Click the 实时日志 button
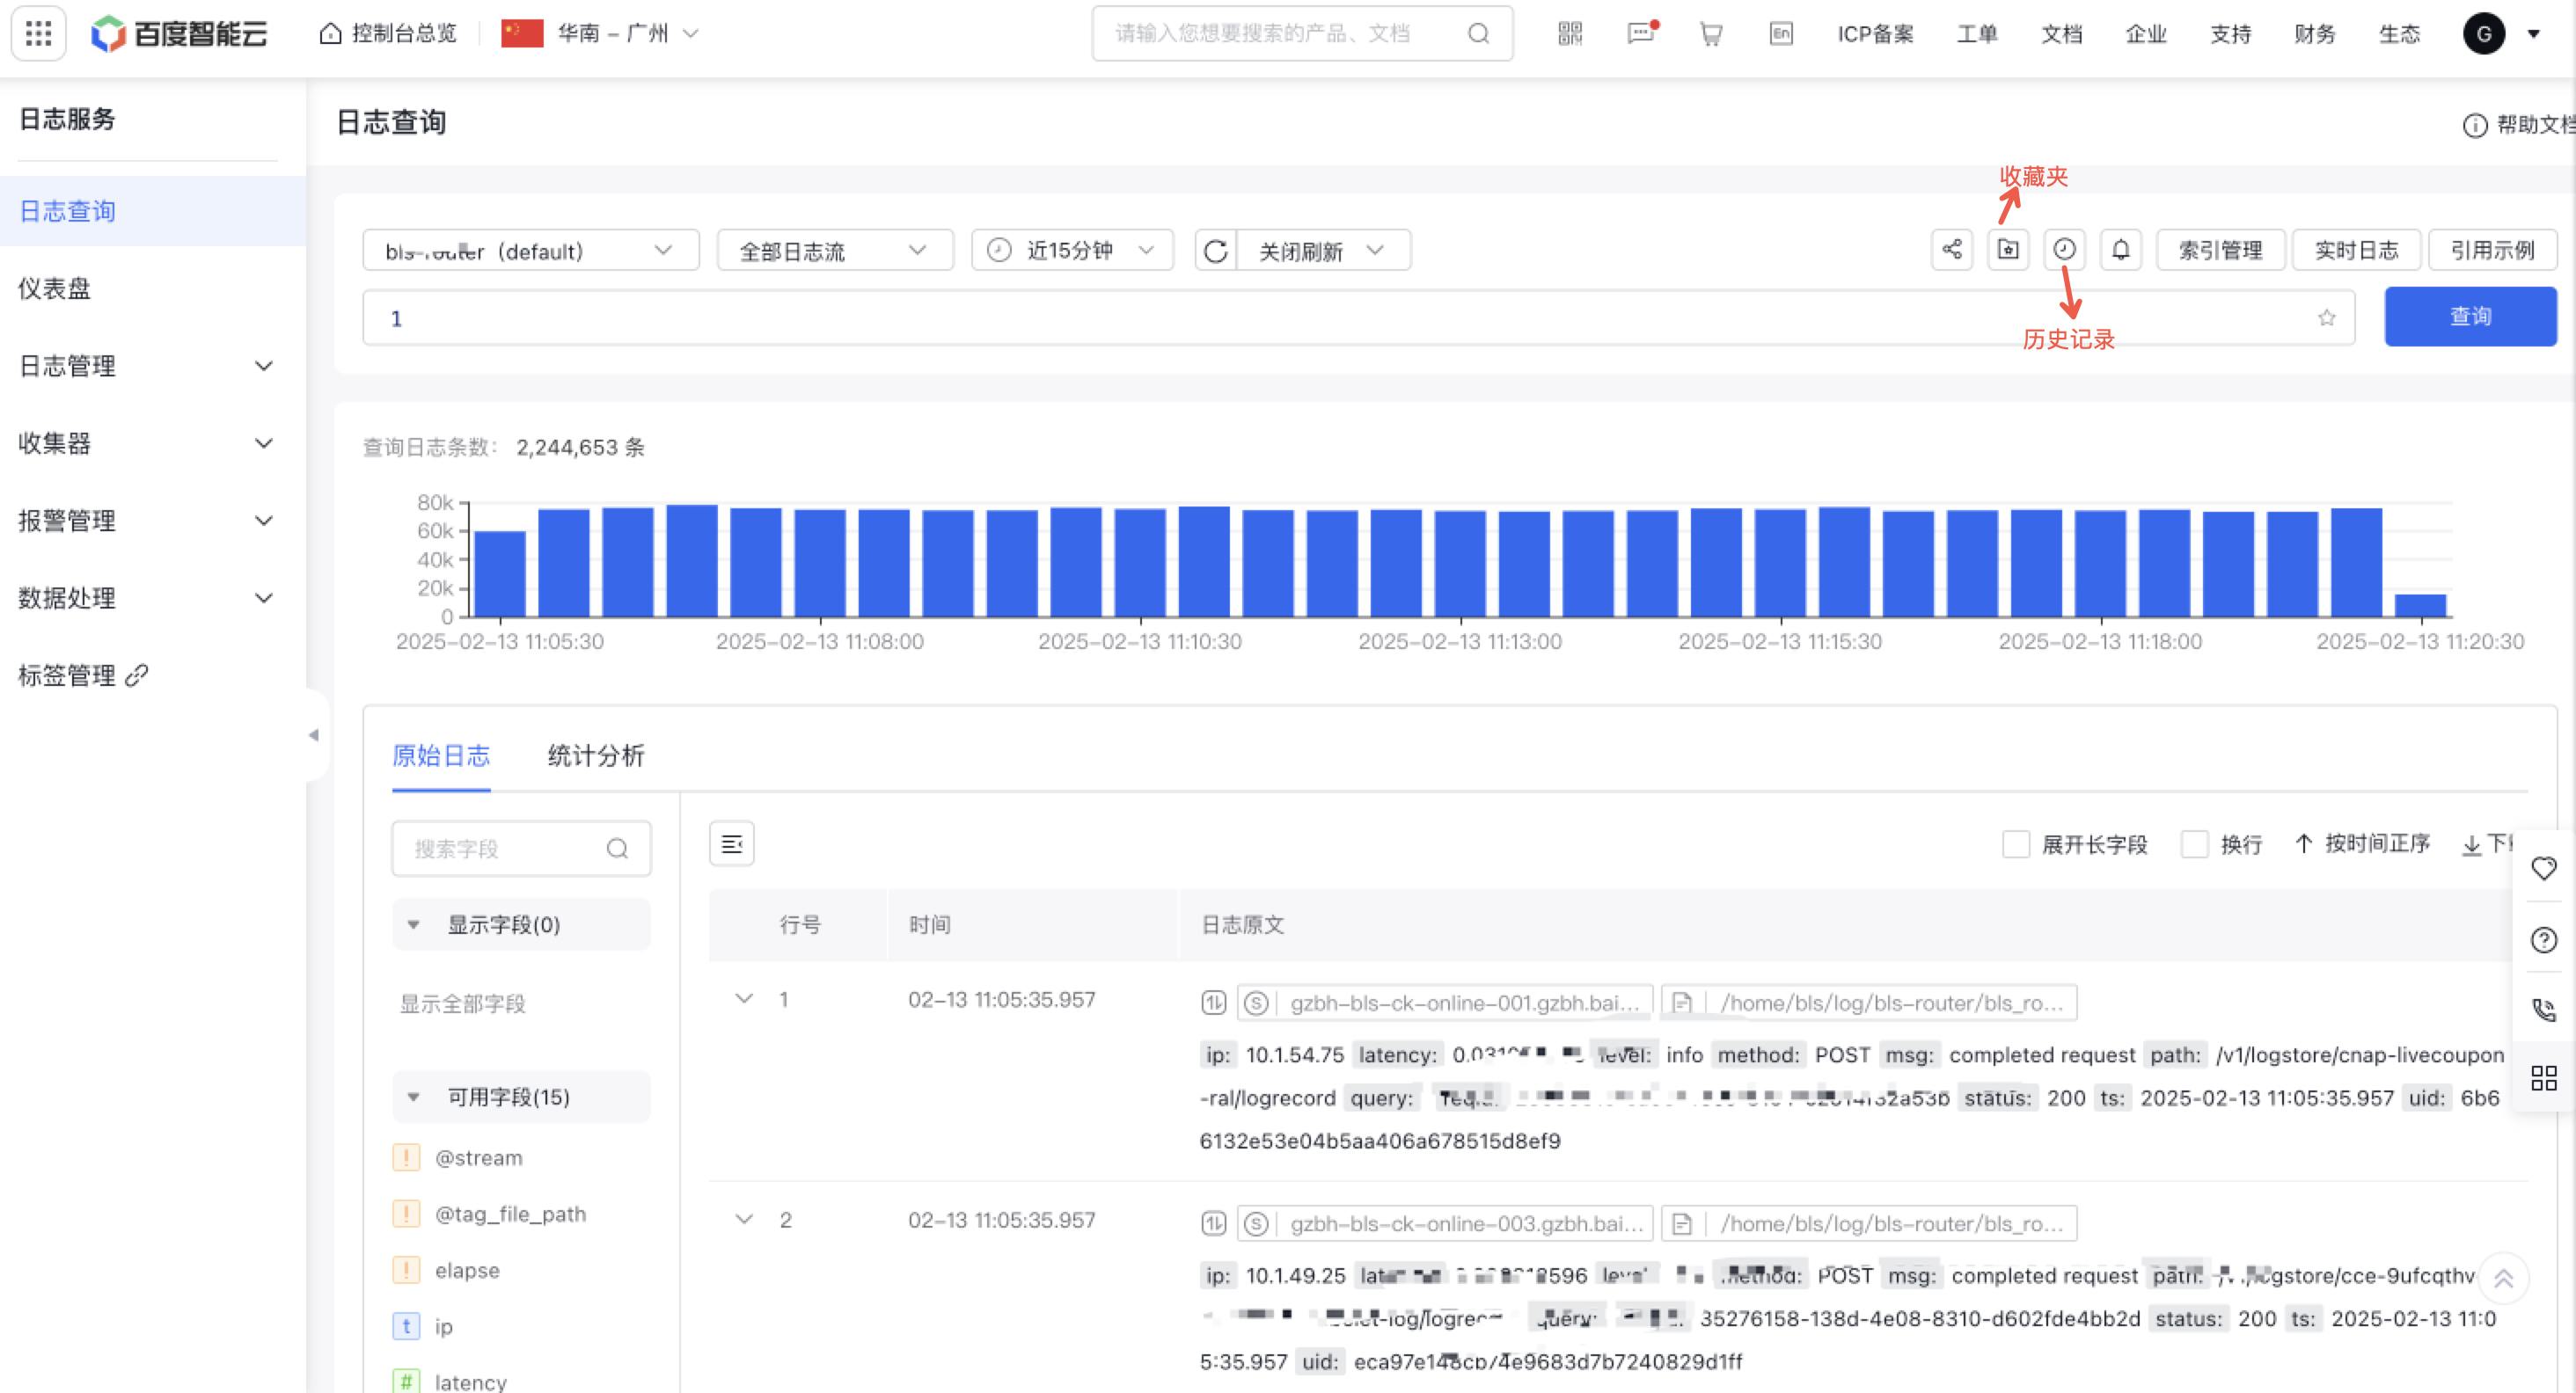This screenshot has width=2576, height=1393. [x=2357, y=250]
